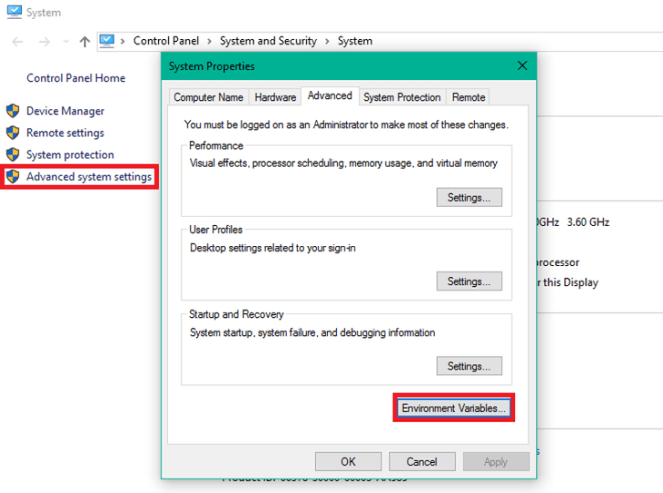Click the Up arrow navigation icon

click(84, 41)
